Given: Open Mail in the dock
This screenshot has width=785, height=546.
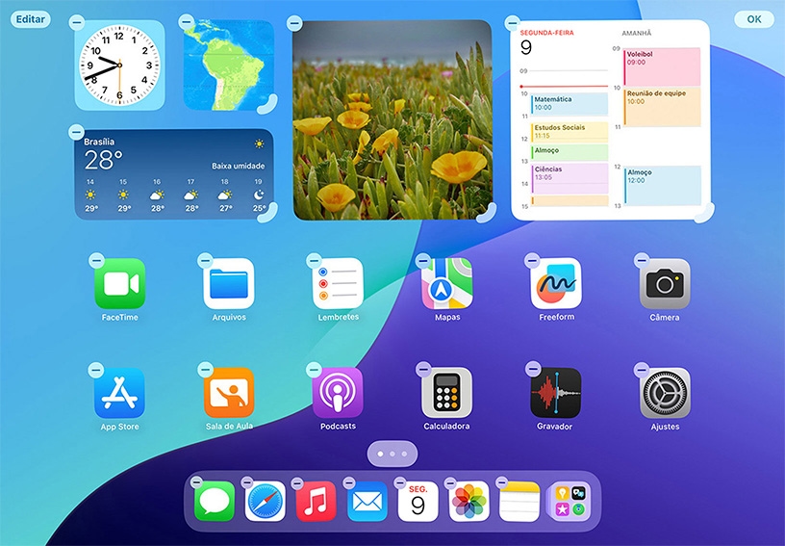Looking at the screenshot, I should pos(367,502).
